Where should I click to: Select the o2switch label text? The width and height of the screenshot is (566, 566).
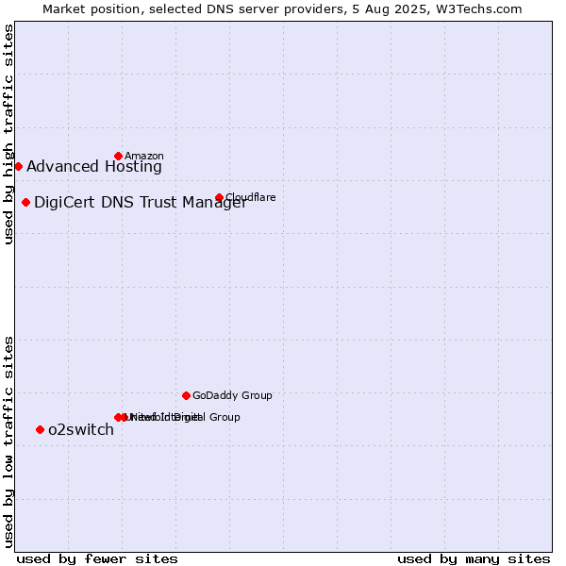pyautogui.click(x=81, y=429)
